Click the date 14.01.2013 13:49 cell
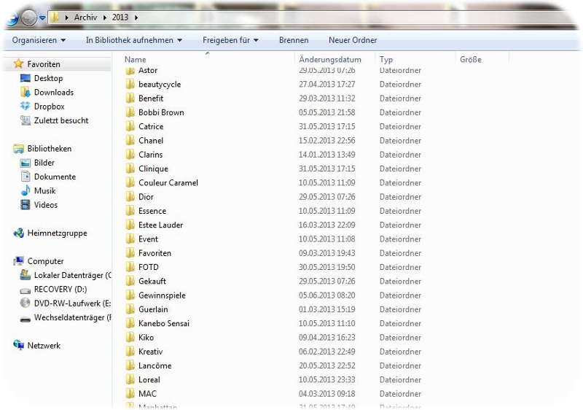This screenshot has width=583, height=410. click(326, 155)
